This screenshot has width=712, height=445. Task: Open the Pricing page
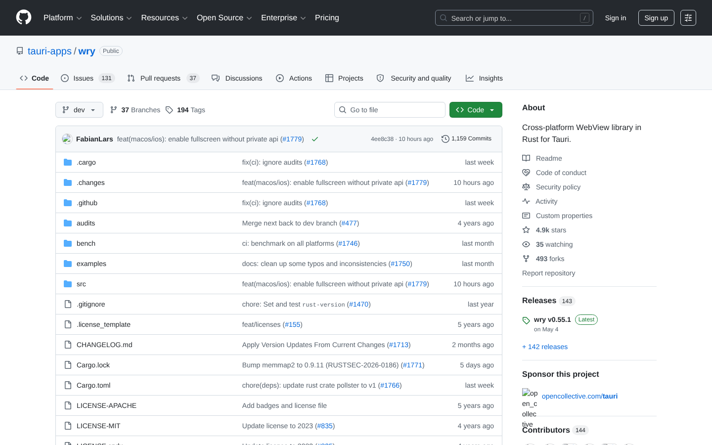click(x=327, y=18)
